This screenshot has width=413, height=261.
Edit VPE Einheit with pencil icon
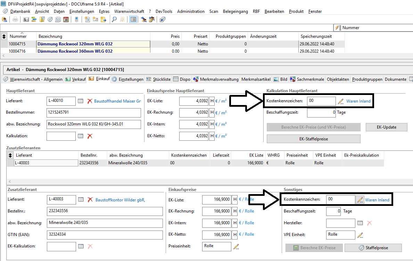point(360,235)
